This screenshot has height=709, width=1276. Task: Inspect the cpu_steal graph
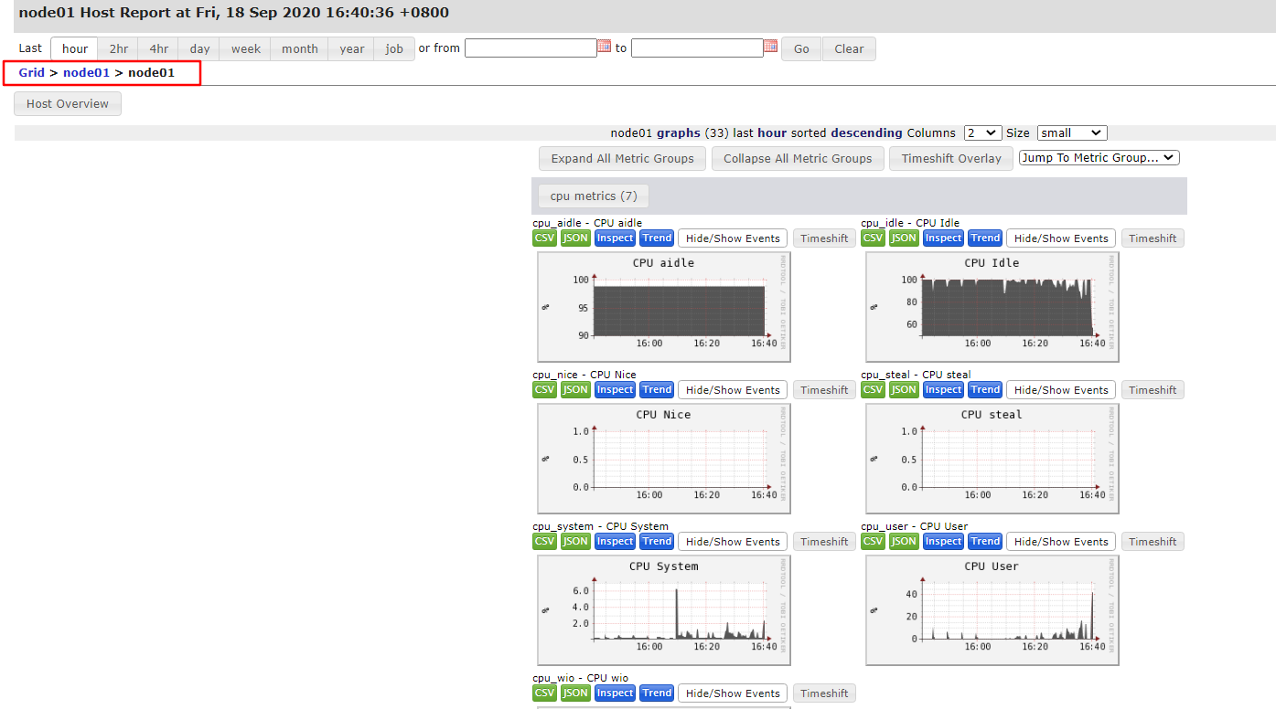point(943,390)
